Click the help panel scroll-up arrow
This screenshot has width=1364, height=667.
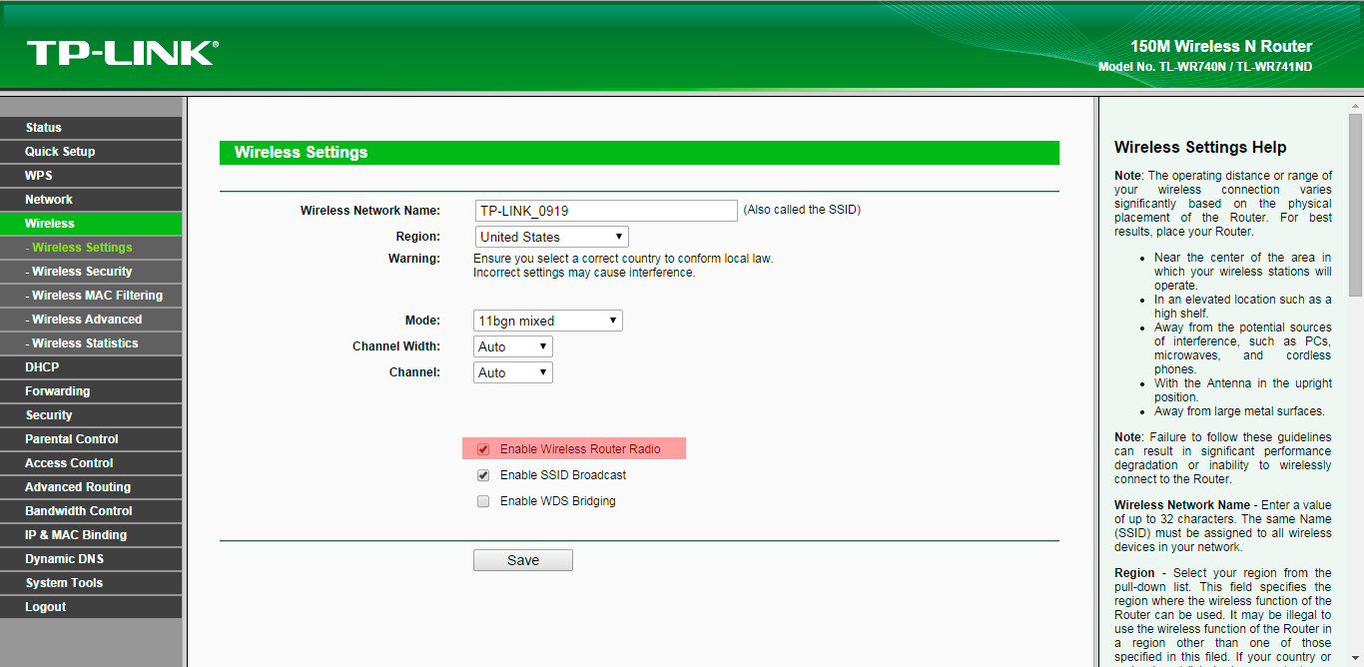click(1355, 105)
